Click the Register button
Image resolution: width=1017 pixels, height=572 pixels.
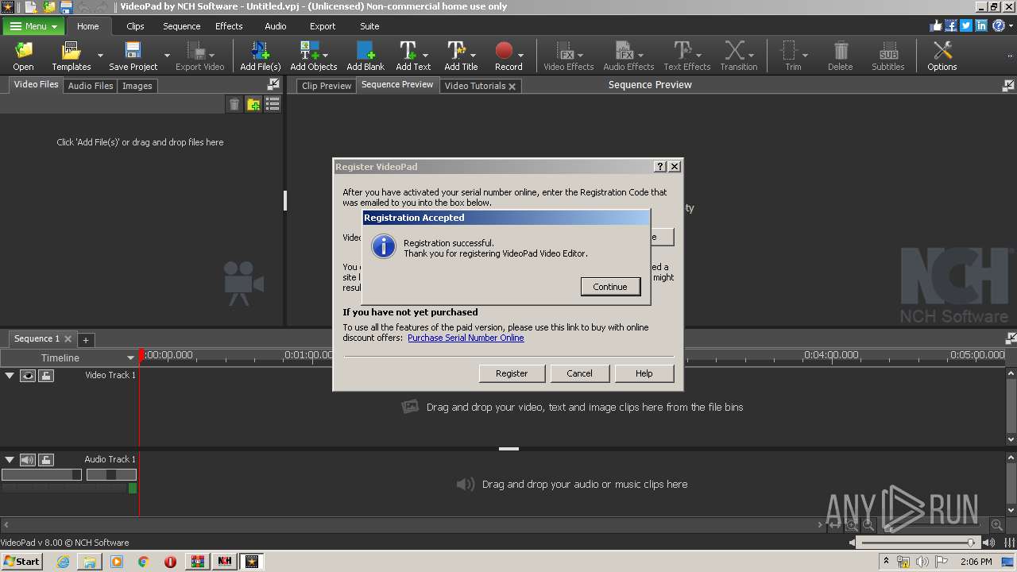click(512, 373)
